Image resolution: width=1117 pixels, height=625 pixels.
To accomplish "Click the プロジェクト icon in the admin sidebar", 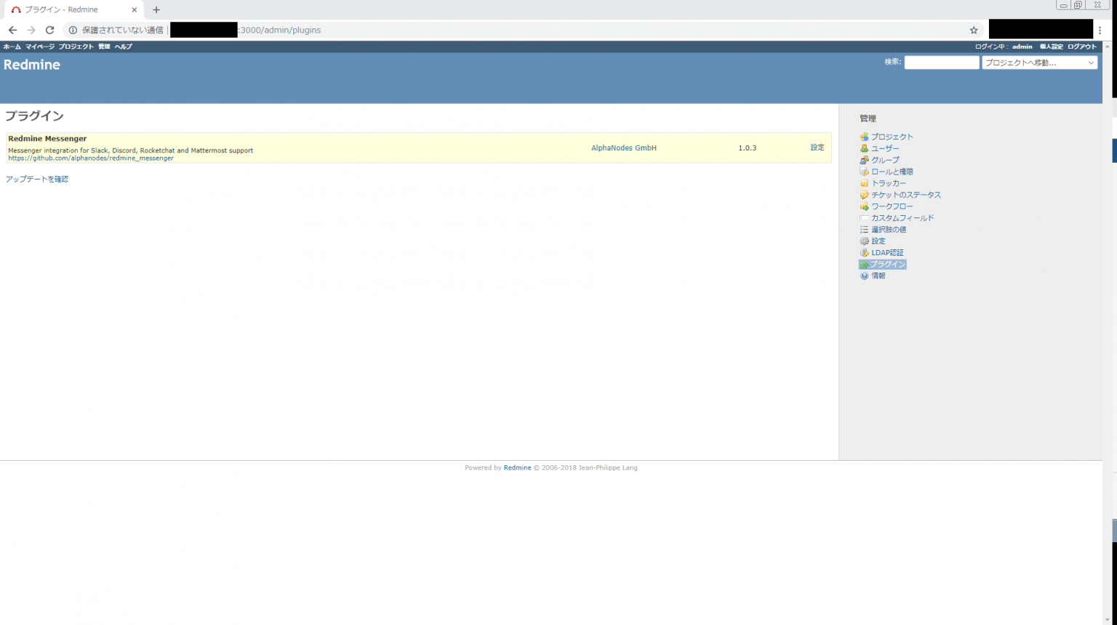I will (864, 137).
